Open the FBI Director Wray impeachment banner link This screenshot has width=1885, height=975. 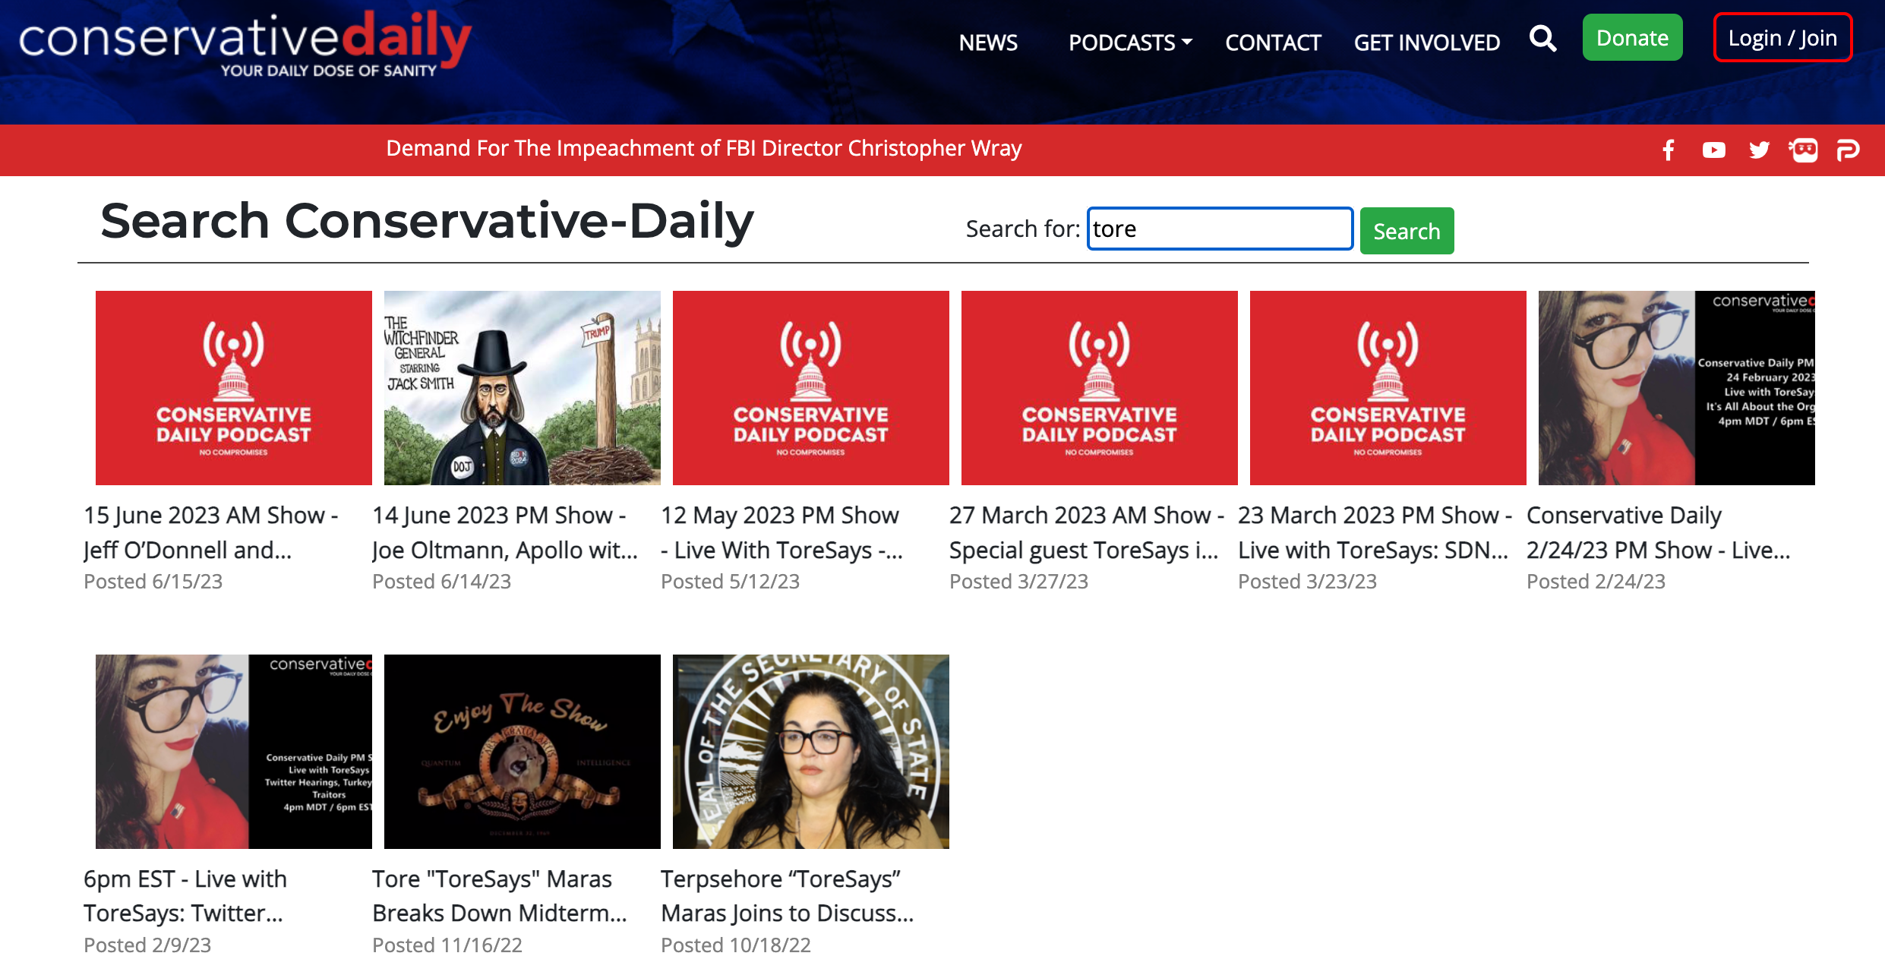[x=703, y=148]
